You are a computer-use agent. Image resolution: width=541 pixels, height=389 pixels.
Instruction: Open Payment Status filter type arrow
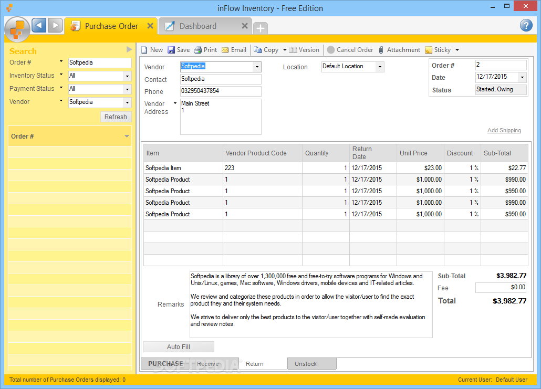[x=61, y=88]
